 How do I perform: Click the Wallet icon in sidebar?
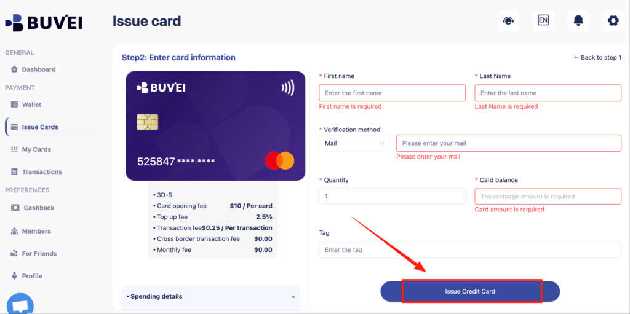point(14,104)
